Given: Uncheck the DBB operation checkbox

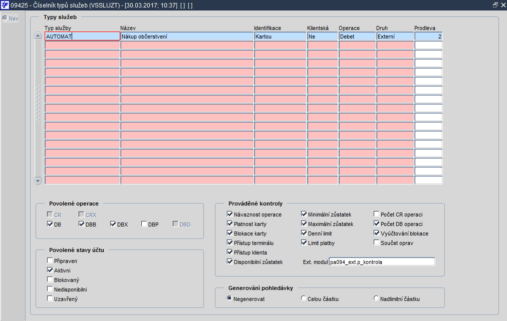Looking at the screenshot, I should 82,224.
